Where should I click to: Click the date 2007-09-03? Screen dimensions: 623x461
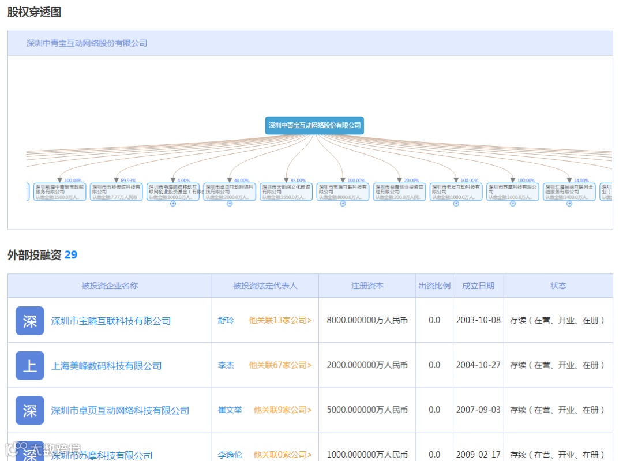coord(478,410)
